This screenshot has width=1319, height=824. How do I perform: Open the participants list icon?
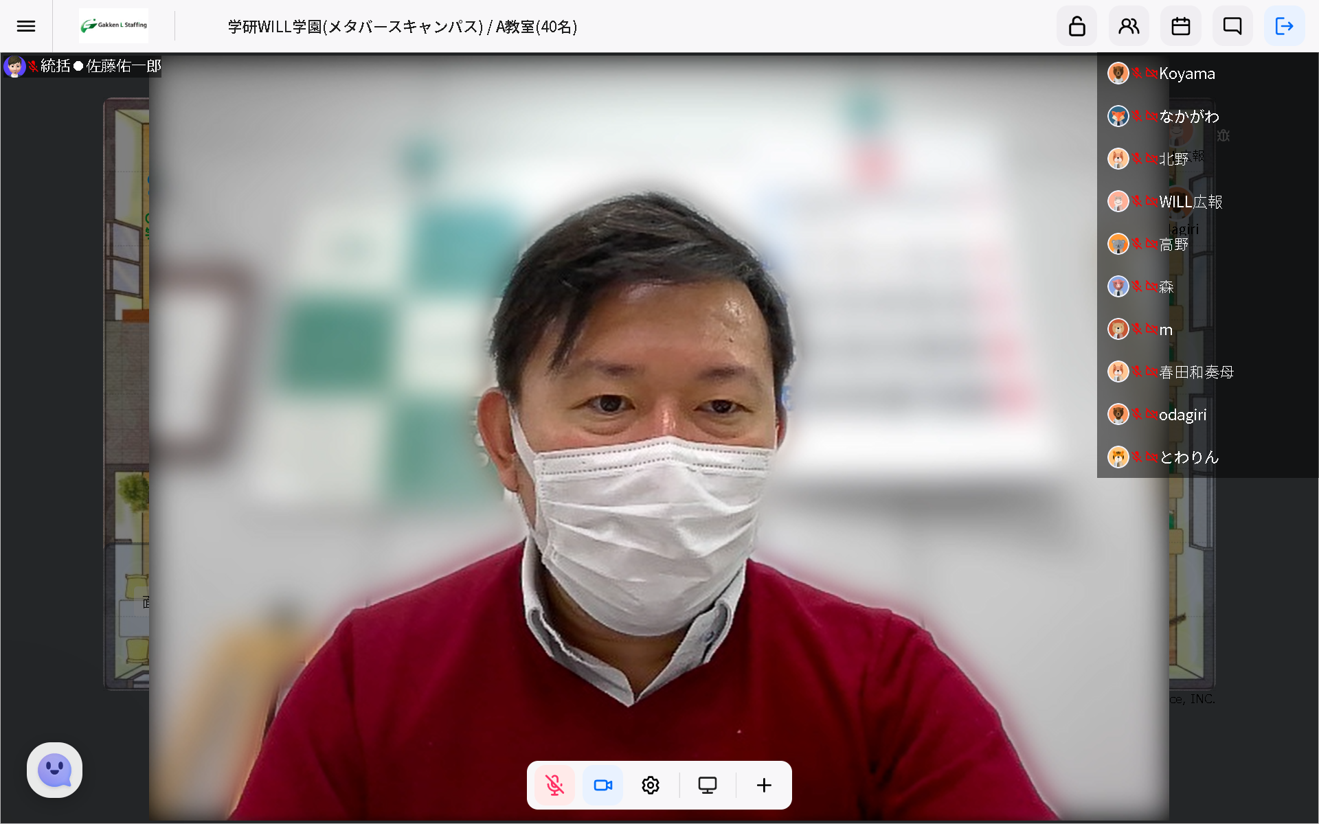pos(1129,26)
